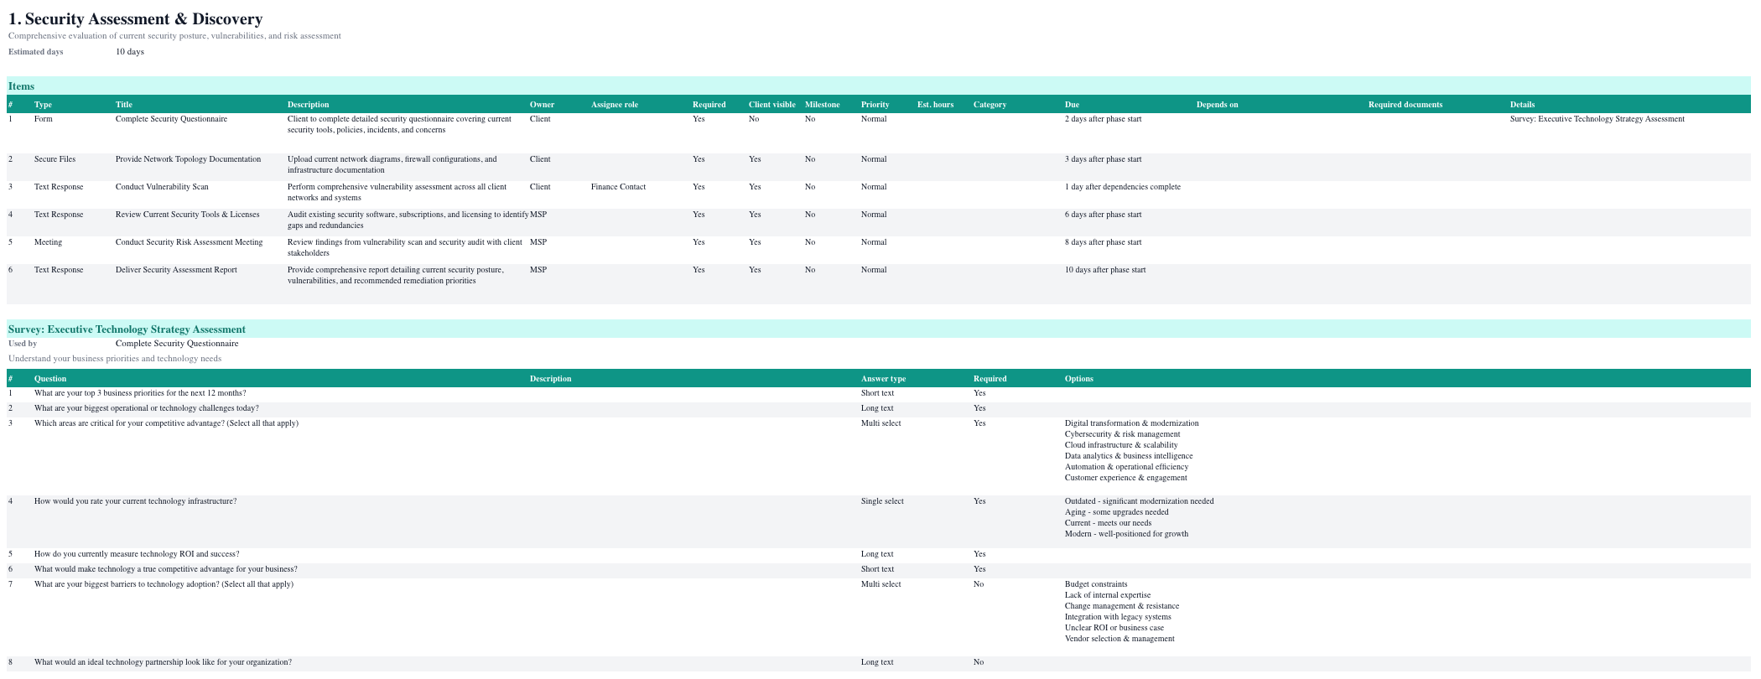Click '2 days after phase start' due cell

click(1103, 119)
